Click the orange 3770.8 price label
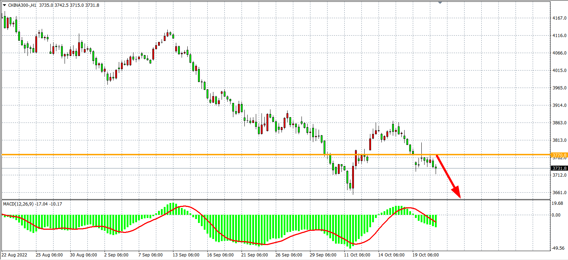The image size is (568, 260). (x=559, y=155)
